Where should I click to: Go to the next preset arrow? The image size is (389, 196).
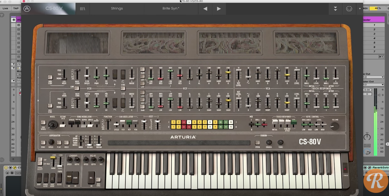(x=219, y=9)
